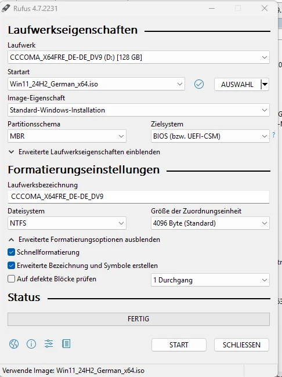Click the Rufus USB title icon

(6, 8)
